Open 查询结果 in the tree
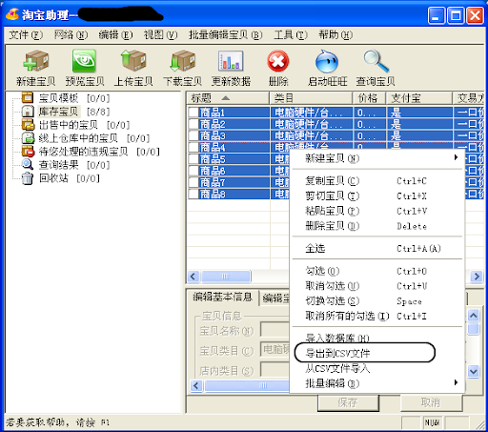 (58, 165)
